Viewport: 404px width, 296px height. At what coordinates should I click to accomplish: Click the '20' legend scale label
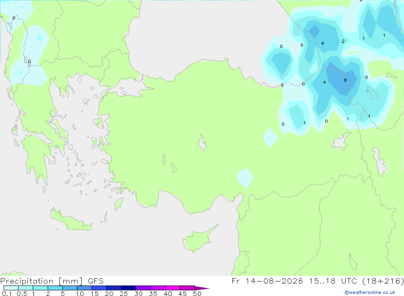coord(109,294)
